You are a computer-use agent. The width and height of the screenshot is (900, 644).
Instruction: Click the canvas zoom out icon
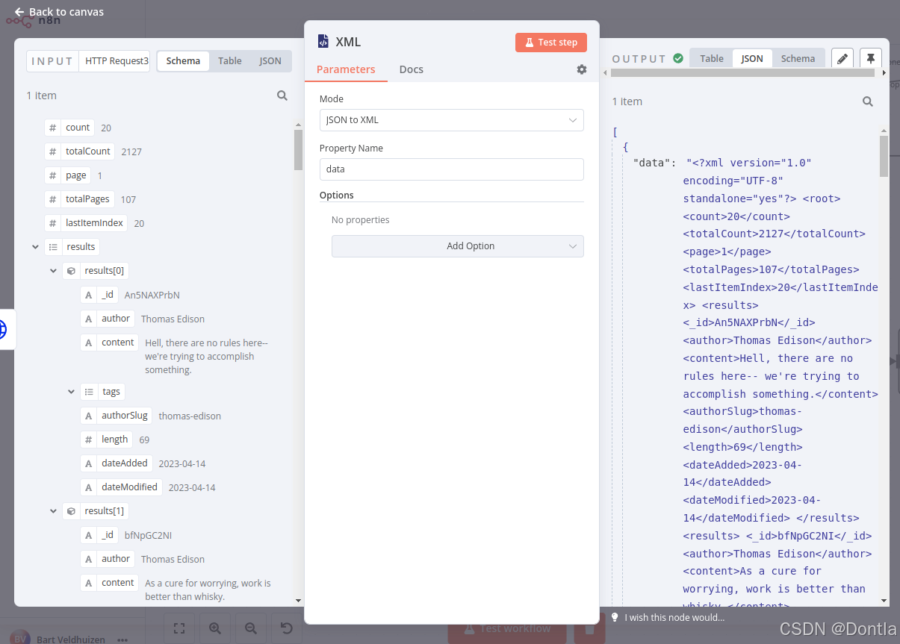tap(251, 628)
